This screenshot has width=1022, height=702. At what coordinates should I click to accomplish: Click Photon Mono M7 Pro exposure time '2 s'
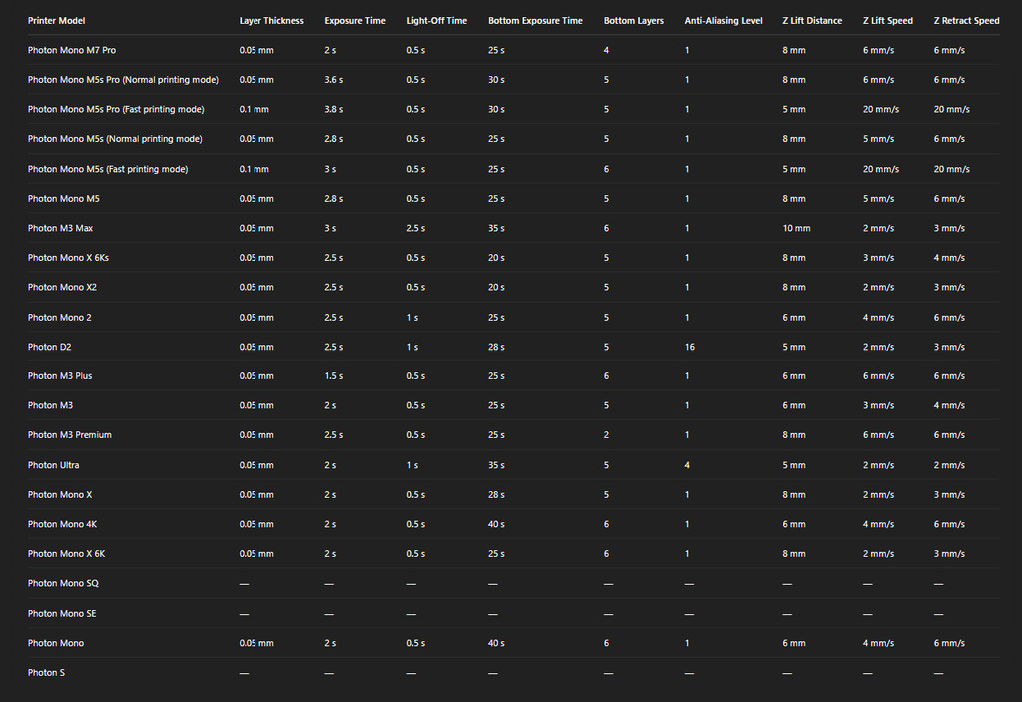pos(330,50)
